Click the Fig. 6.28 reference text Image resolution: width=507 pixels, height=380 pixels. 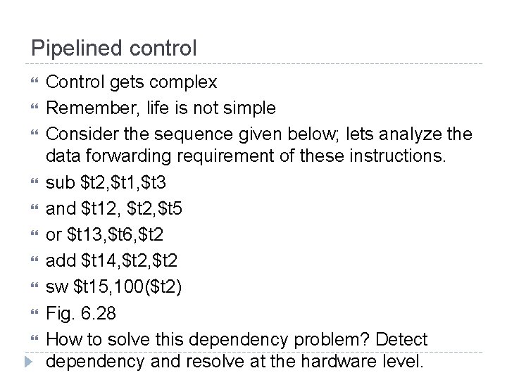[x=81, y=313]
